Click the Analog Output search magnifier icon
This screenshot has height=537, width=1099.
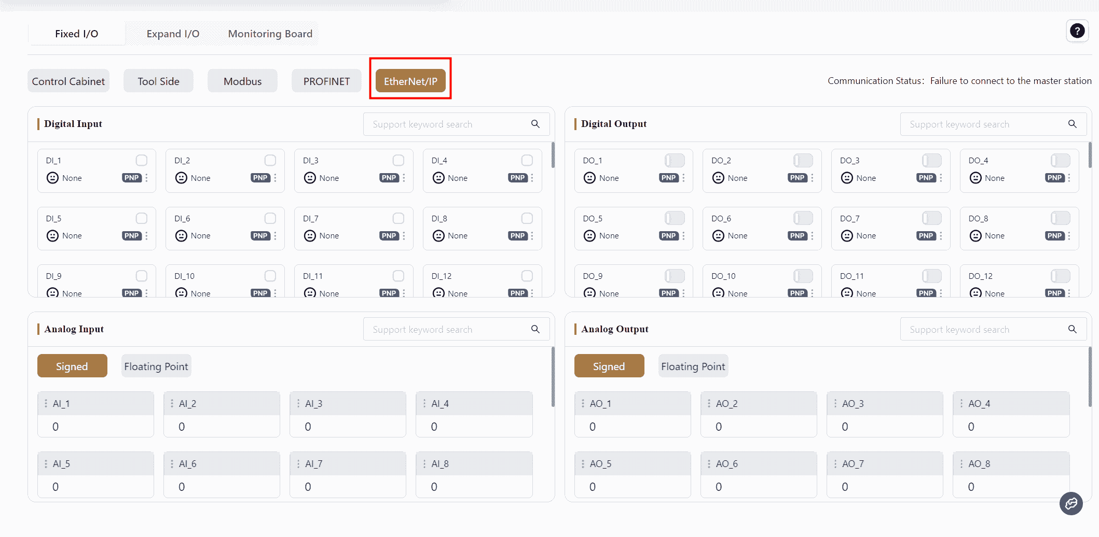(1073, 330)
